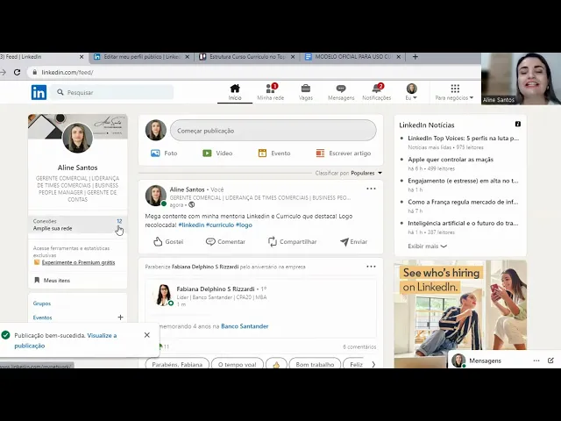Open news Engajamento (e estresse) em alta
561x421 pixels.
pyautogui.click(x=464, y=181)
